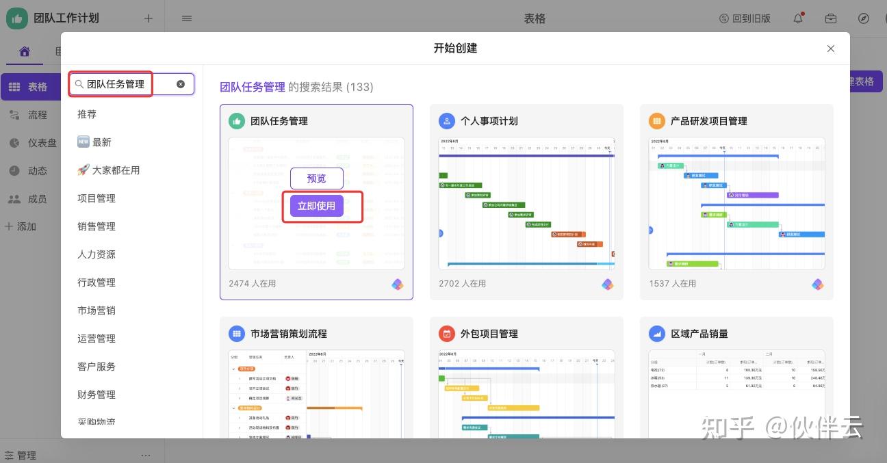Click the 外包项目管理 card calendar icon

point(447,334)
